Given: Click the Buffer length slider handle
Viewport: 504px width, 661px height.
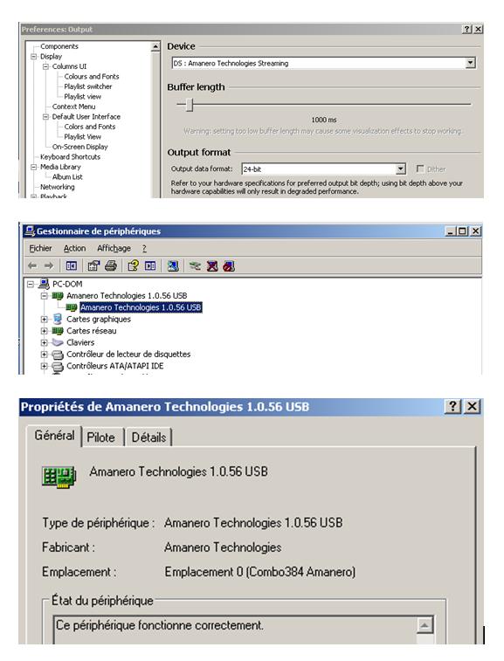Looking at the screenshot, I should [x=190, y=104].
